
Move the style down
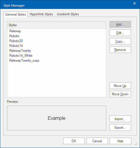pyautogui.click(x=120, y=94)
